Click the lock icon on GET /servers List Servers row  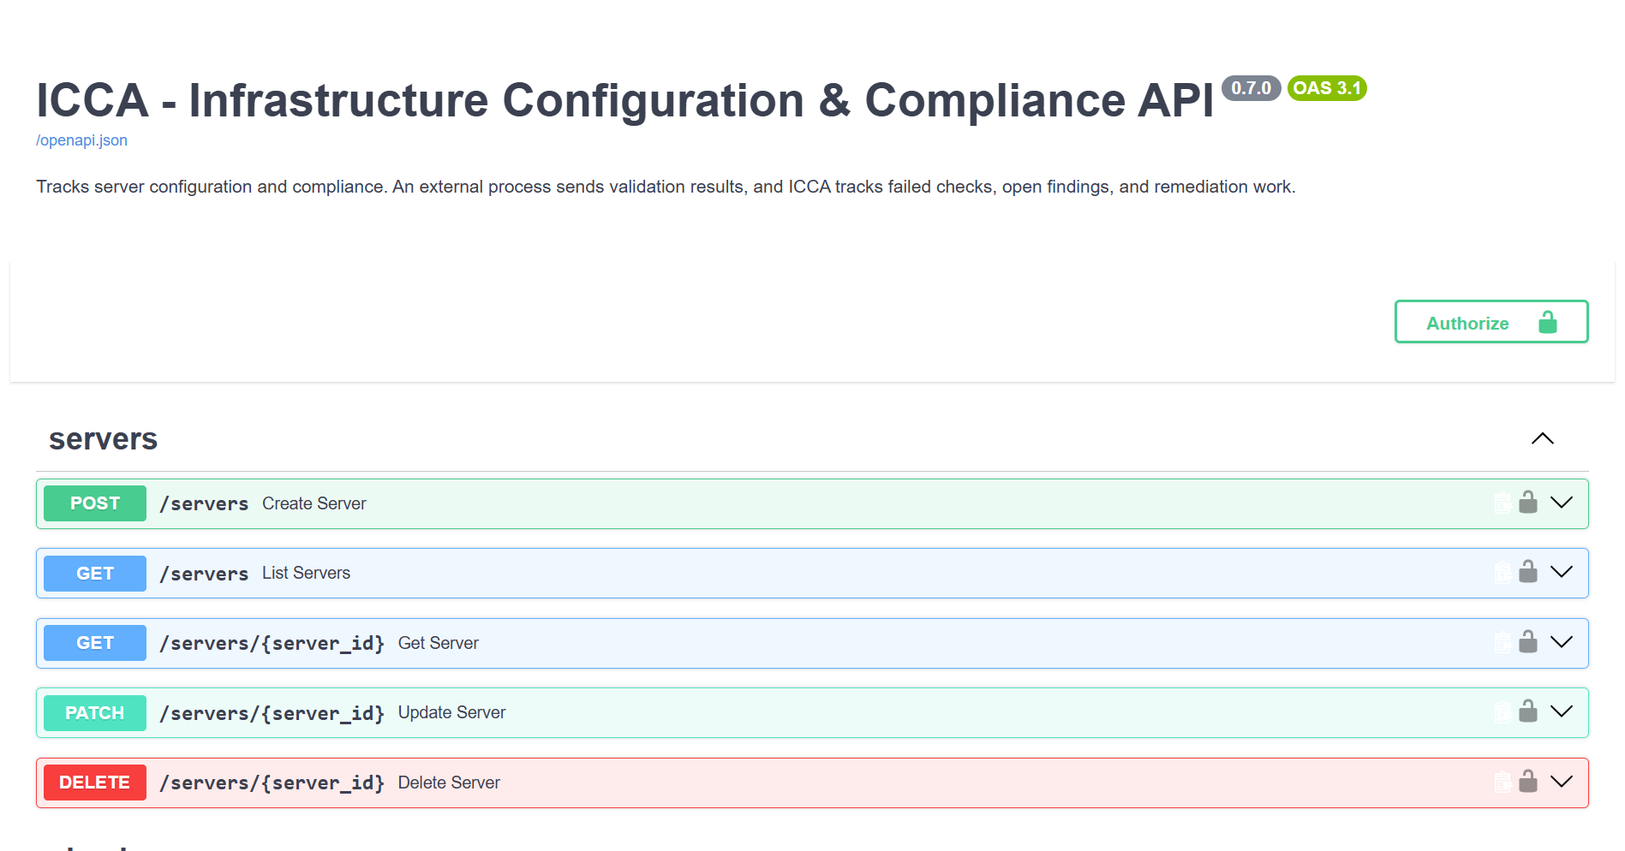click(1527, 572)
